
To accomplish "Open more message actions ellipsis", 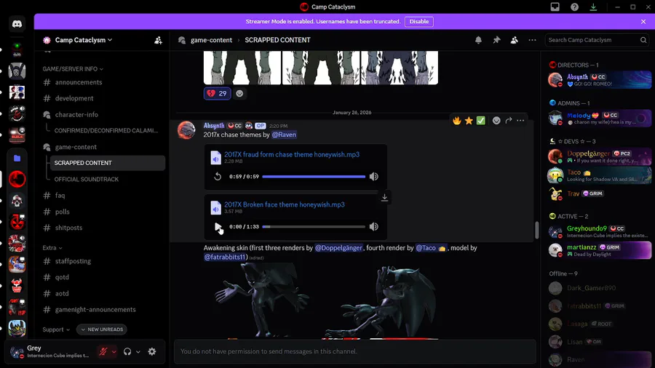I will [520, 121].
